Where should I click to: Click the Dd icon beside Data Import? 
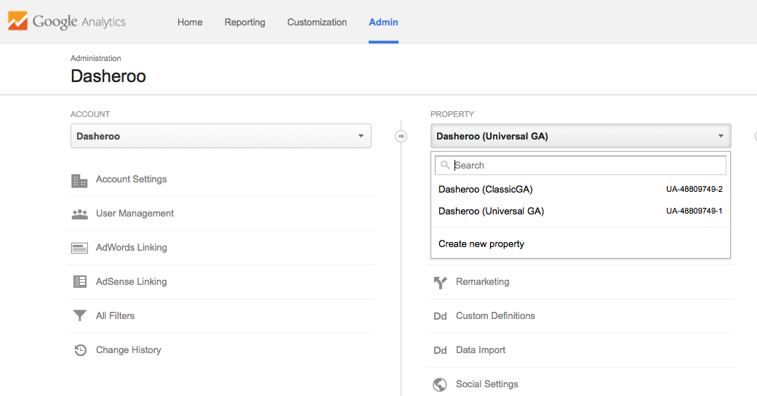pos(440,351)
